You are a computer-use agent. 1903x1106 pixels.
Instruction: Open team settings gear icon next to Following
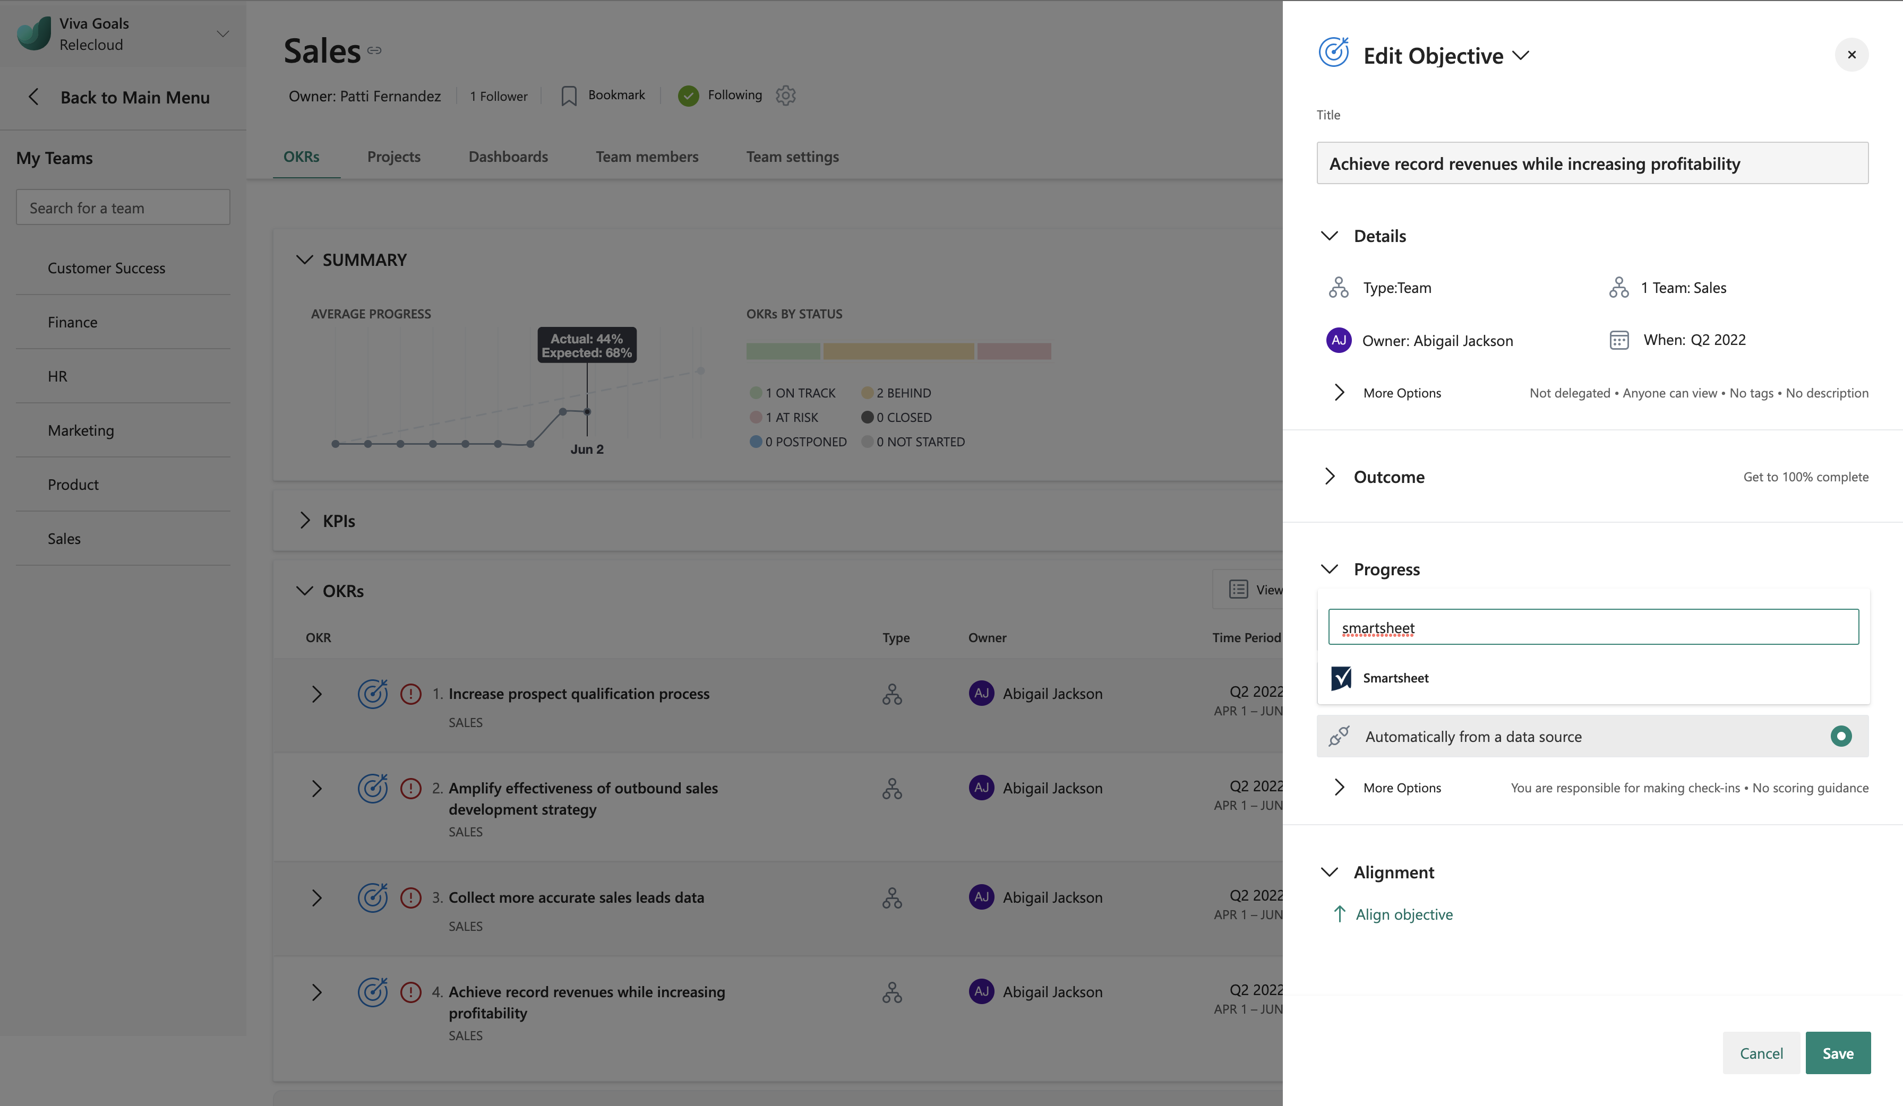[785, 95]
